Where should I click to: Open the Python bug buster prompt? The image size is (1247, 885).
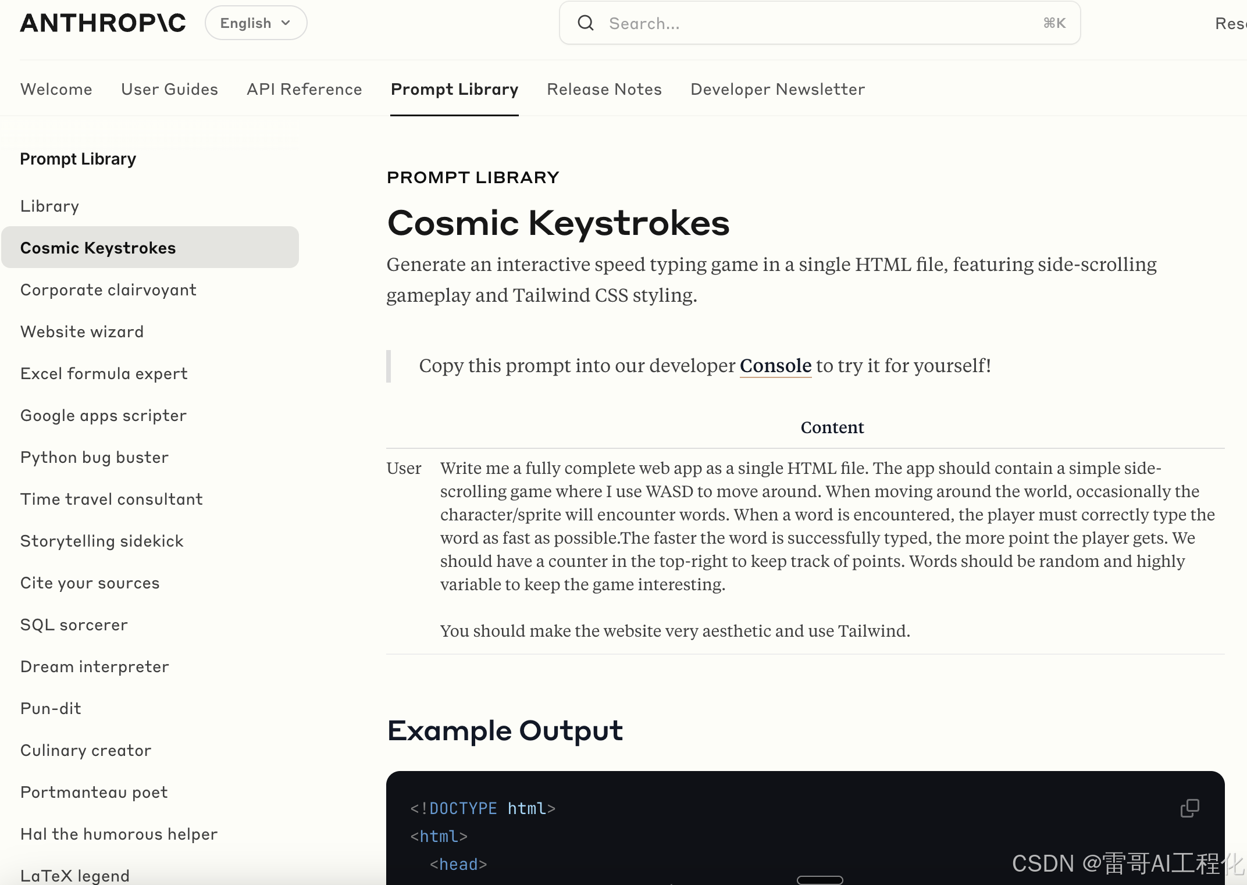(95, 458)
